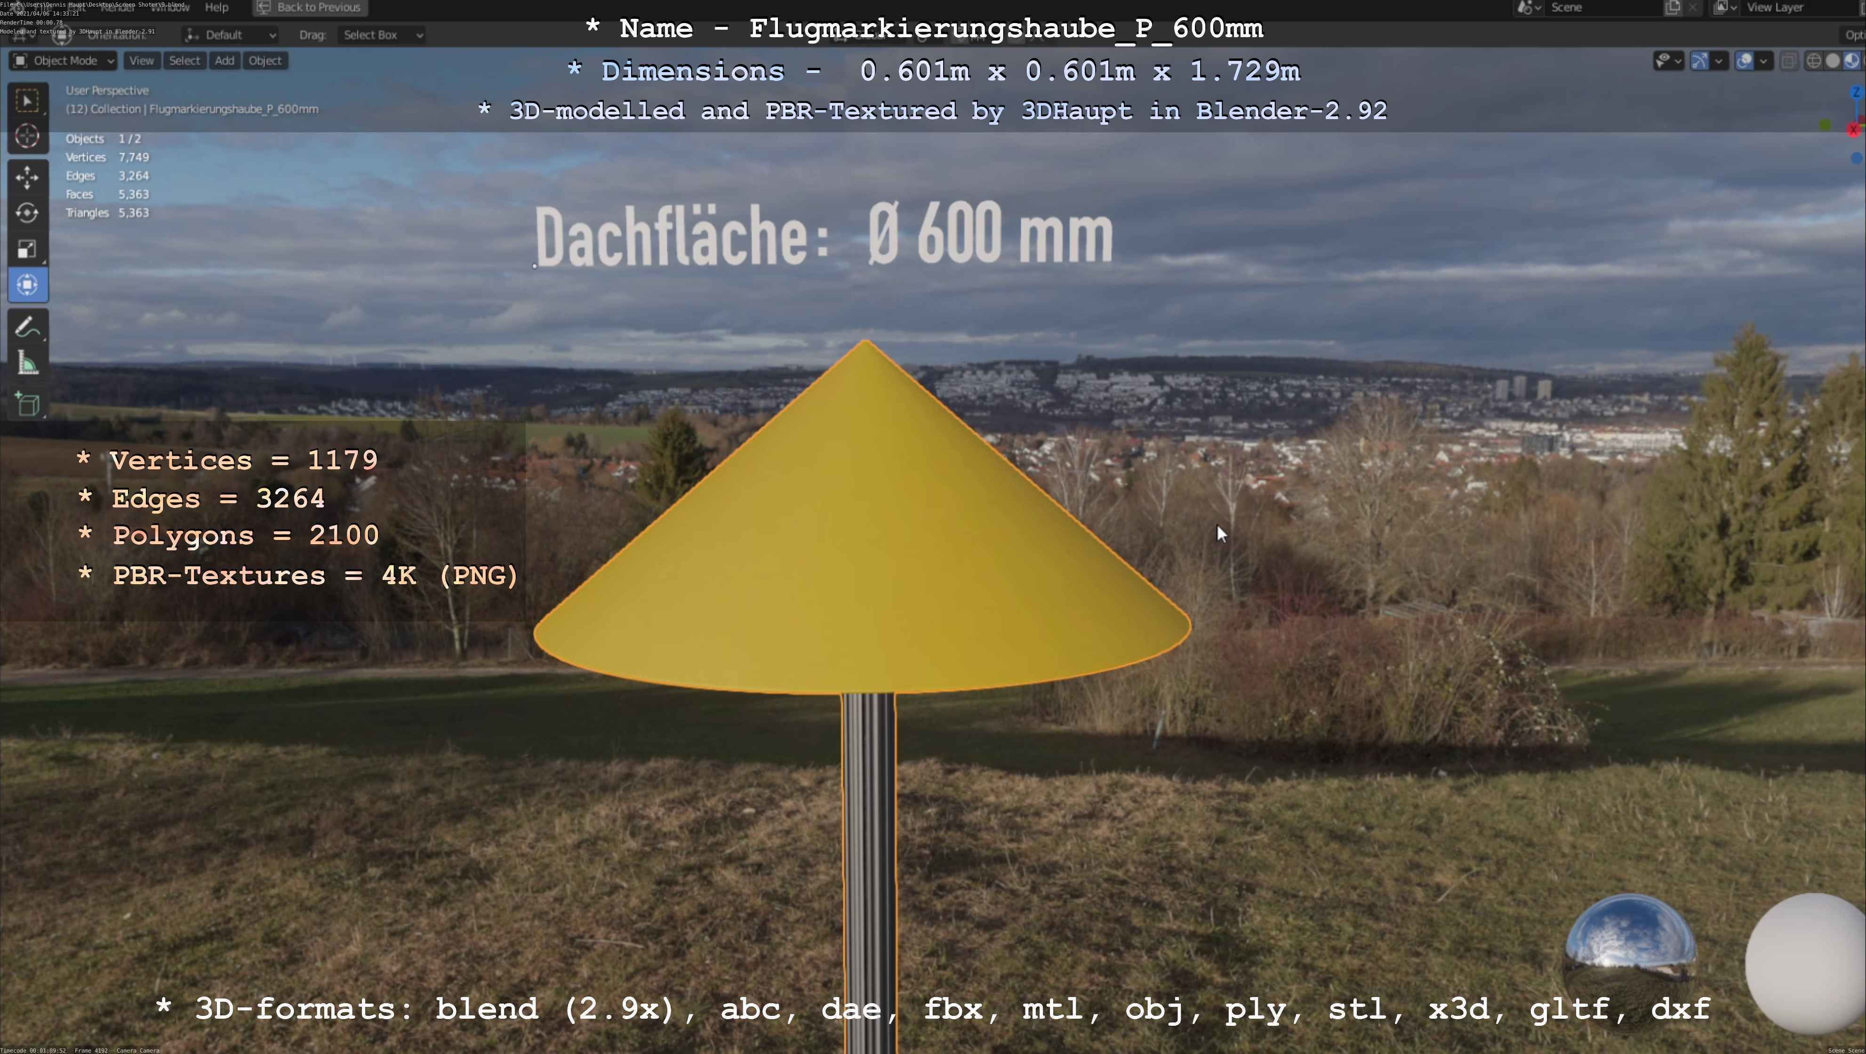This screenshot has height=1054, width=1866.
Task: Click the 'Faces 5,363' statistic
Action: [x=107, y=194]
